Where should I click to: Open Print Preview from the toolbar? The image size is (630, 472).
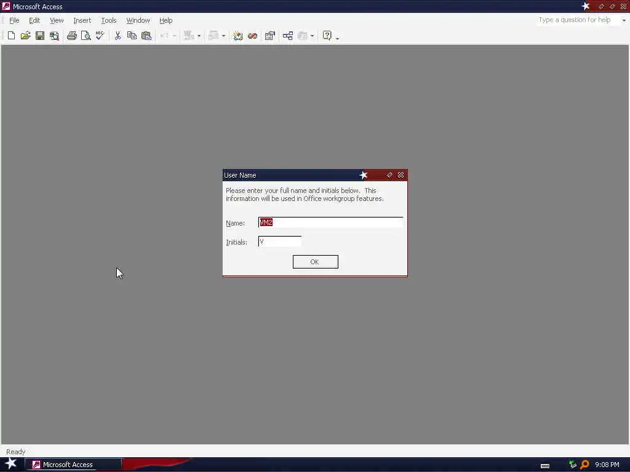[86, 36]
